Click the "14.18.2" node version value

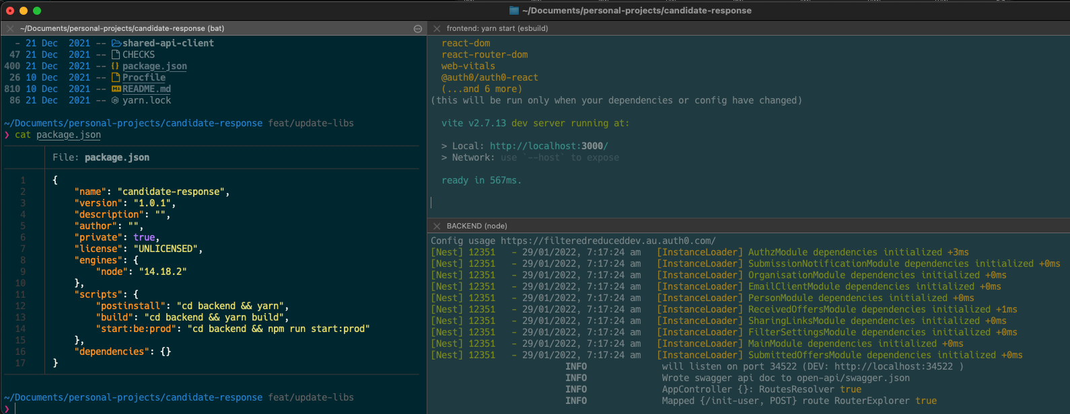pos(163,272)
